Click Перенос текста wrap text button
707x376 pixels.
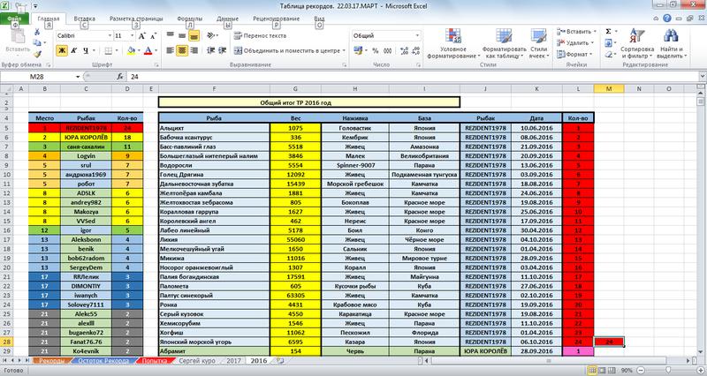click(x=260, y=35)
